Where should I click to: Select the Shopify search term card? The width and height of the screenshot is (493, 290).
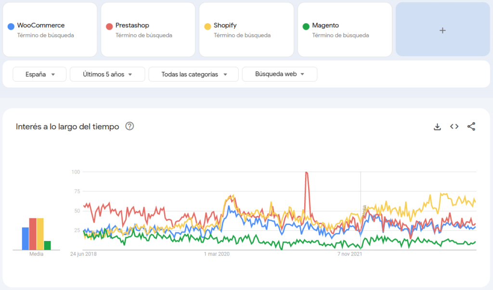click(246, 29)
